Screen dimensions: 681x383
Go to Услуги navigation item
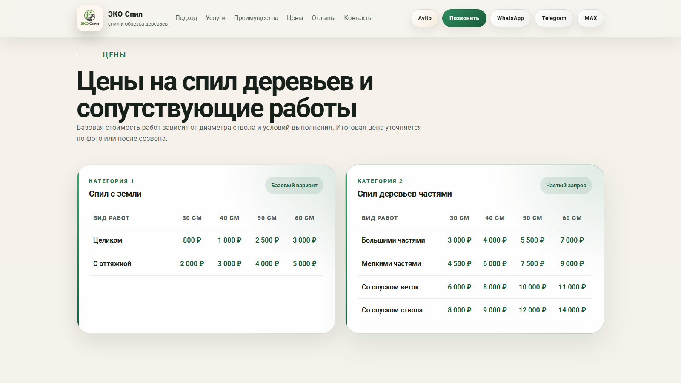pyautogui.click(x=215, y=18)
